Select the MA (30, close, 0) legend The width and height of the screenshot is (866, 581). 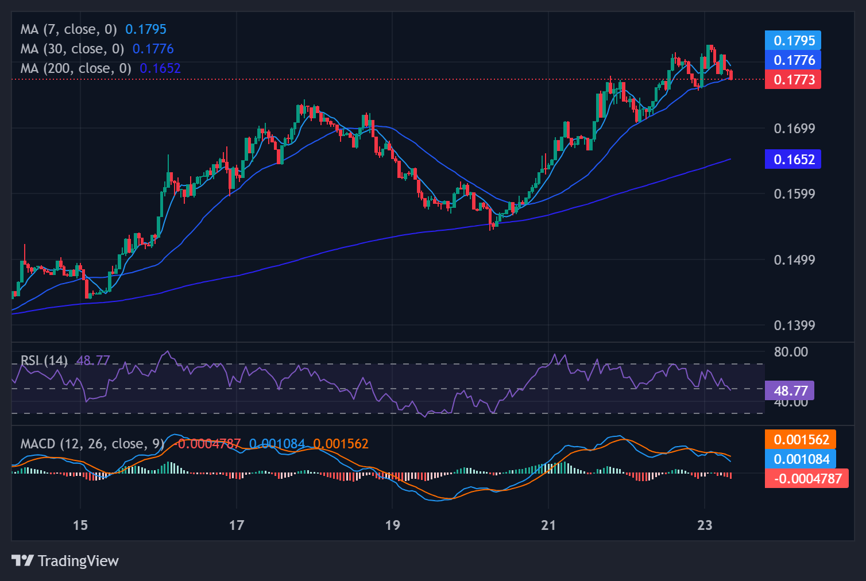coord(72,49)
